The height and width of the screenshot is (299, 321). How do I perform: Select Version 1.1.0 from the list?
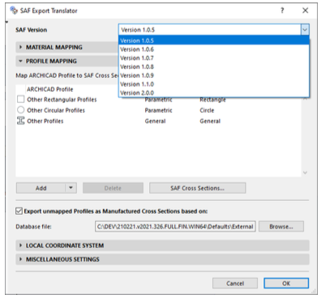214,84
